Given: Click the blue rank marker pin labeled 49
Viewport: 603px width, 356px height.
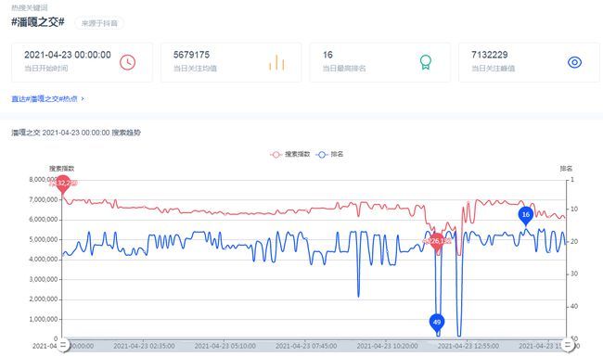Looking at the screenshot, I should tap(437, 323).
